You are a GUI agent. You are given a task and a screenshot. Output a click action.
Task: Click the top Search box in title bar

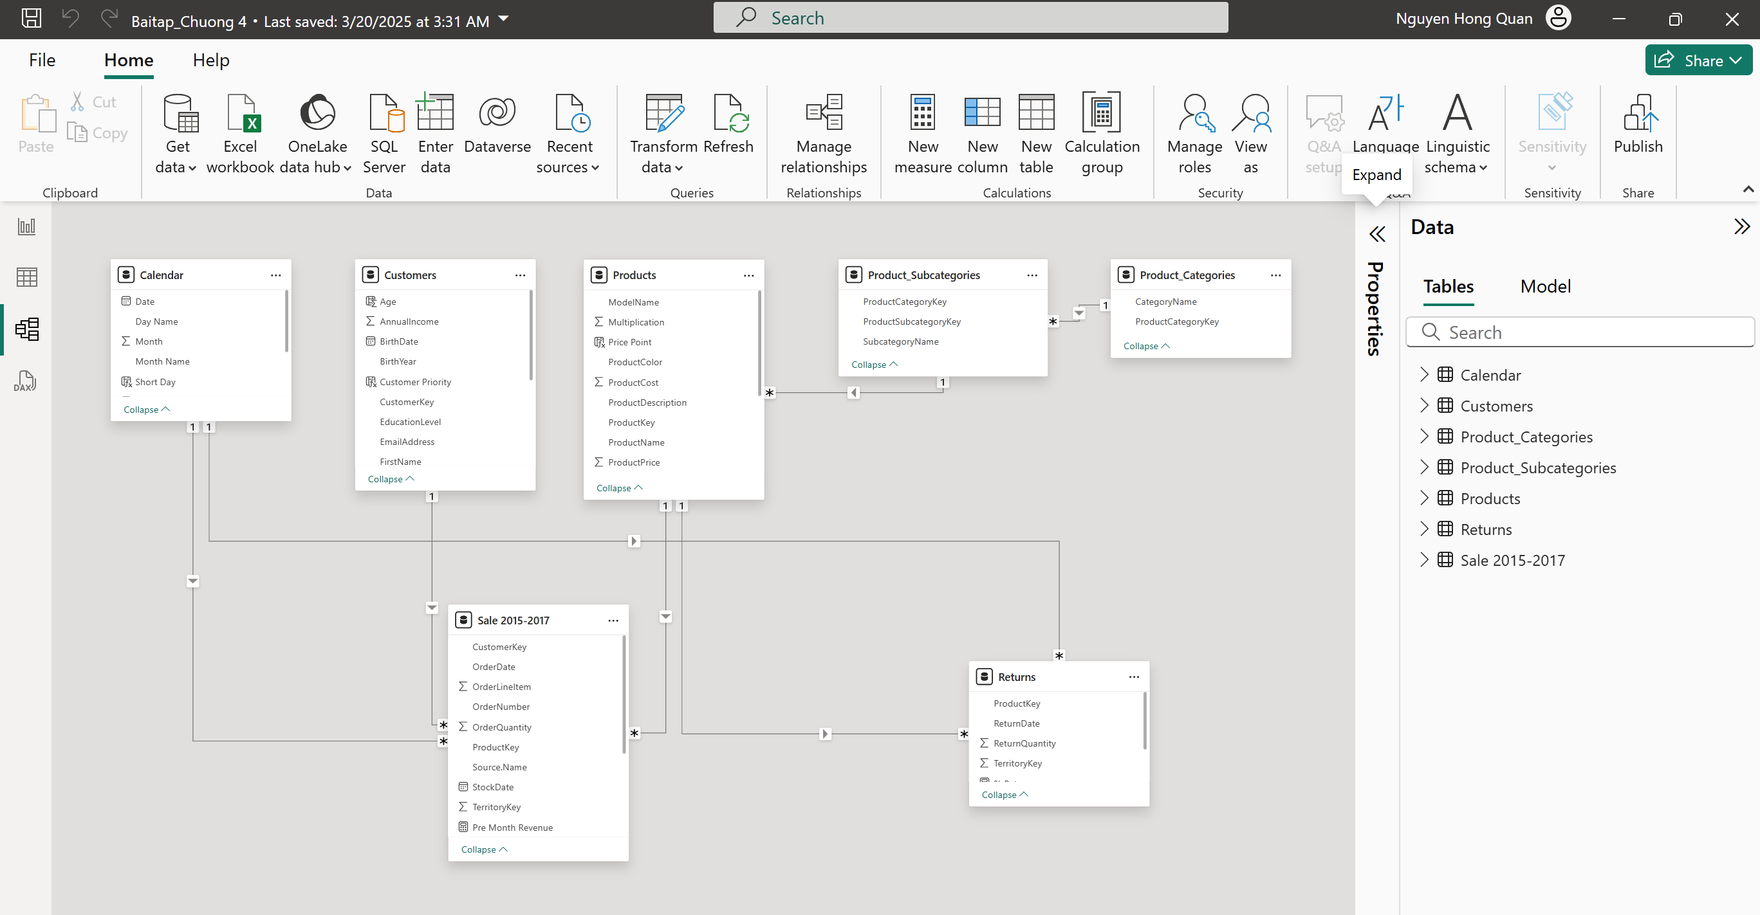(x=970, y=18)
